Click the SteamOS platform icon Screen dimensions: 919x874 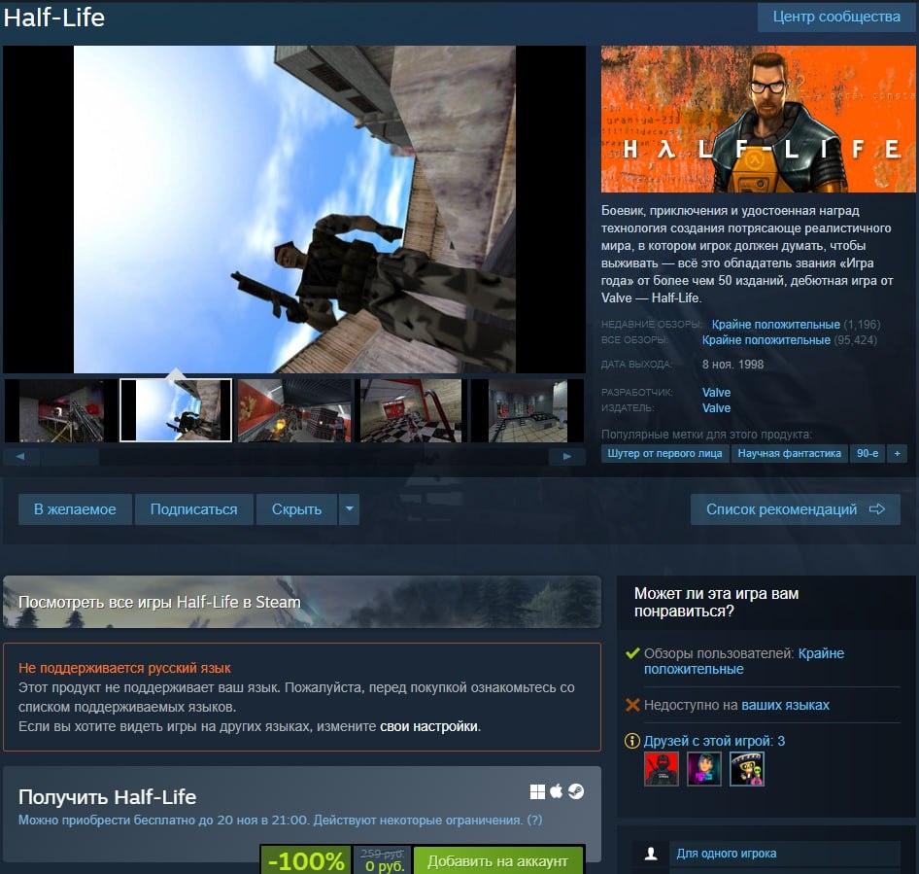[x=575, y=792]
